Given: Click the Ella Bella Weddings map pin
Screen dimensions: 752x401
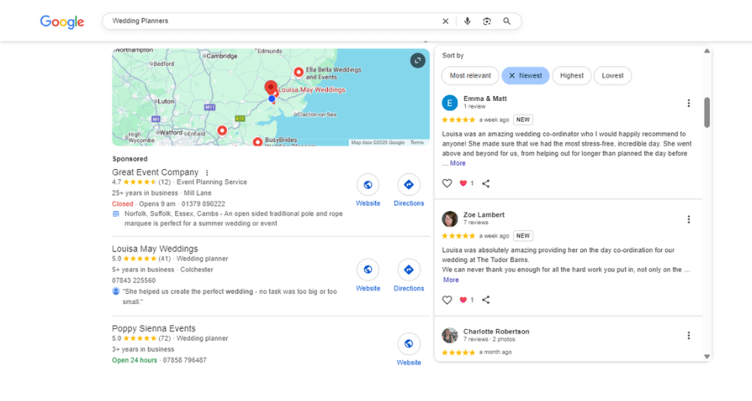Looking at the screenshot, I should click(x=298, y=72).
